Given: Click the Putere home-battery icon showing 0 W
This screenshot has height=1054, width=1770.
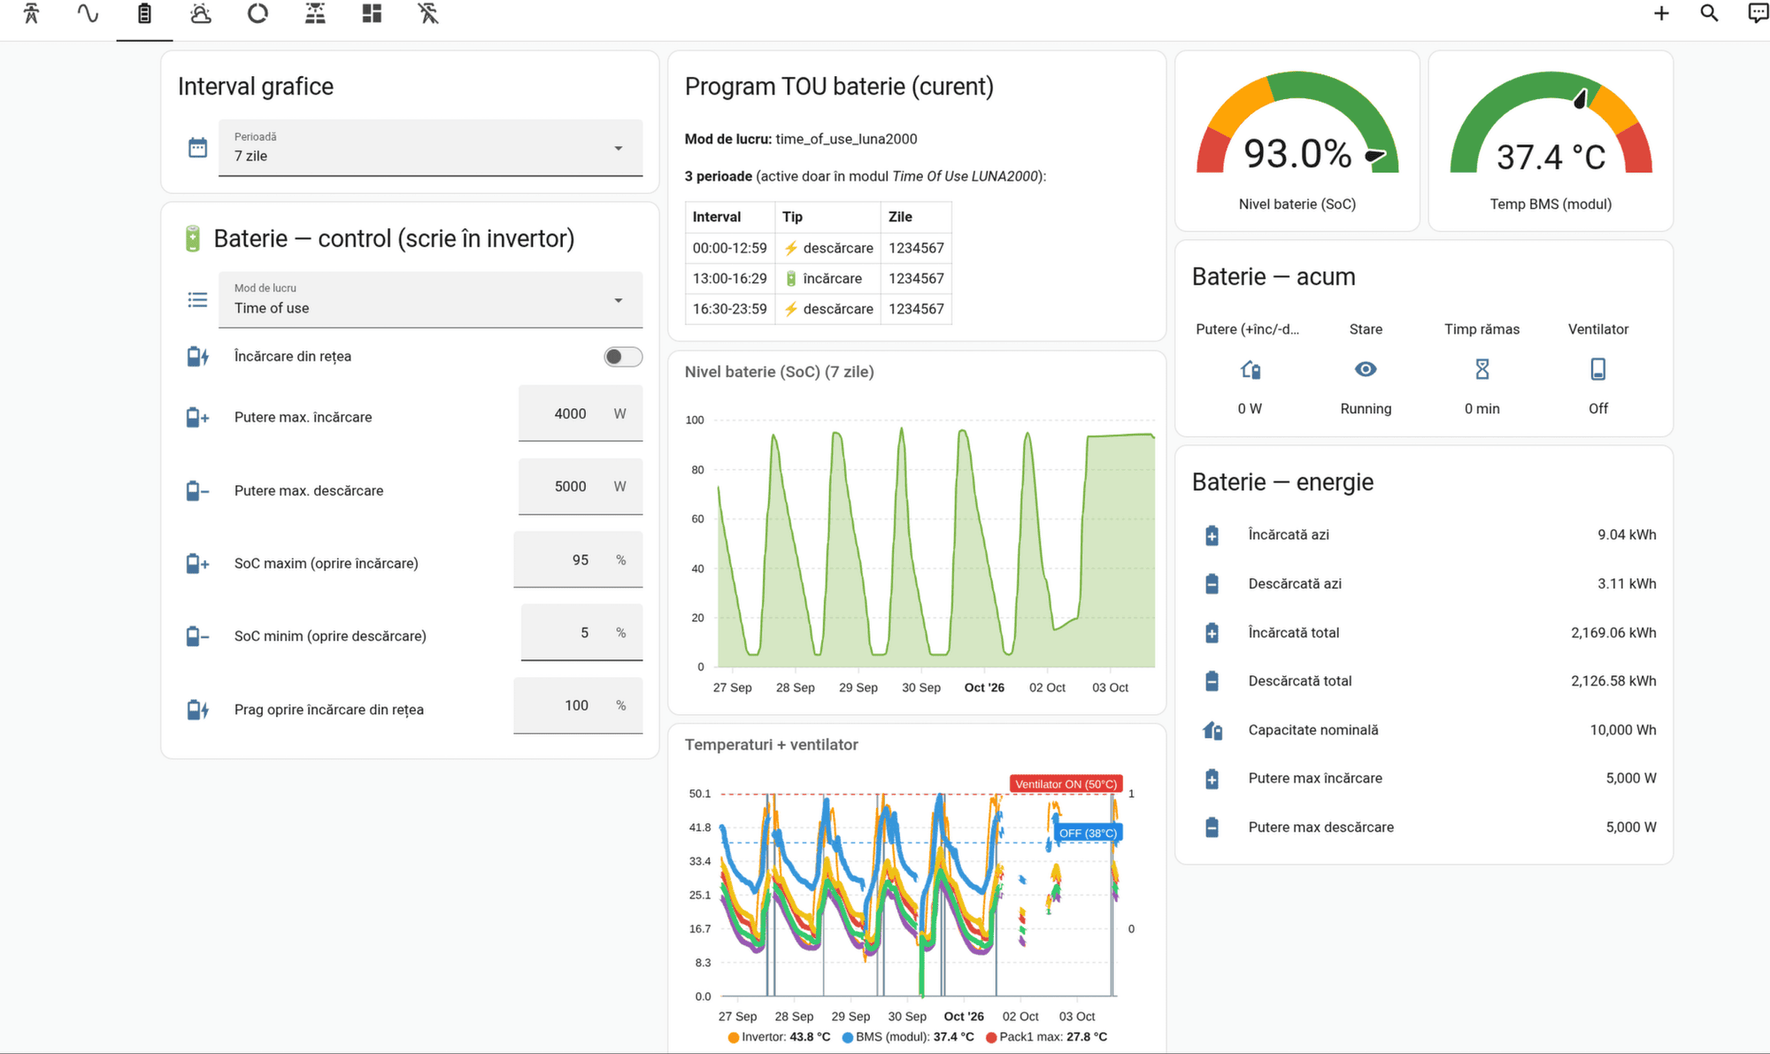Looking at the screenshot, I should click(1250, 369).
